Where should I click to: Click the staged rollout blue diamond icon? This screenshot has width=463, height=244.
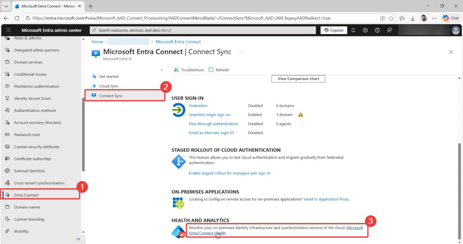click(x=178, y=162)
